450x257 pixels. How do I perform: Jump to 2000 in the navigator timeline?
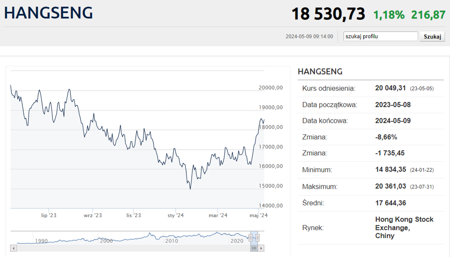click(106, 241)
